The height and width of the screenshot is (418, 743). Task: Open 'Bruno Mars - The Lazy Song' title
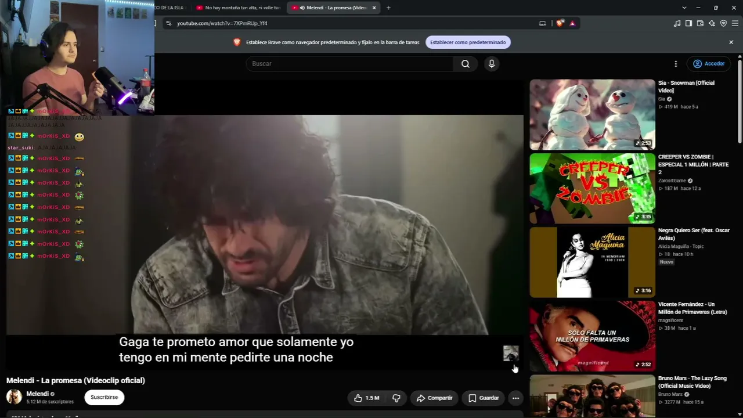pos(692,382)
